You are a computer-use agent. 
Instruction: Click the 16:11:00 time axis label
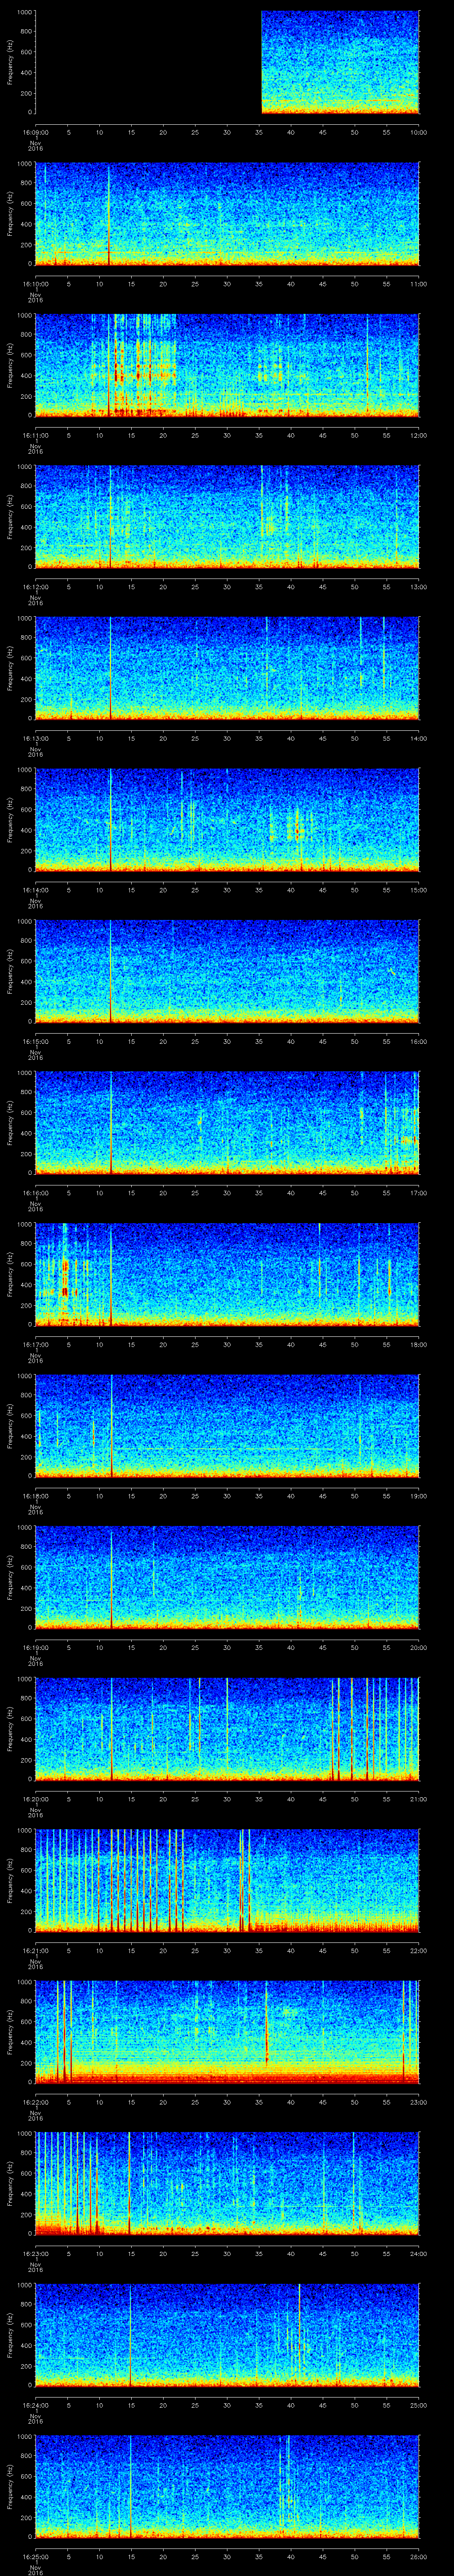click(x=35, y=435)
